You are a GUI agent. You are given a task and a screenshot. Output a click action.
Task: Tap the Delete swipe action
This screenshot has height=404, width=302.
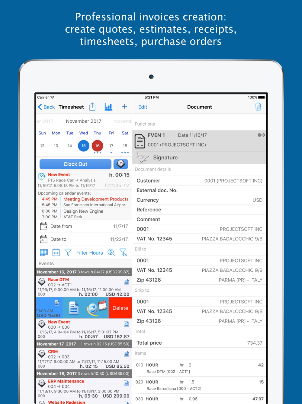(120, 308)
